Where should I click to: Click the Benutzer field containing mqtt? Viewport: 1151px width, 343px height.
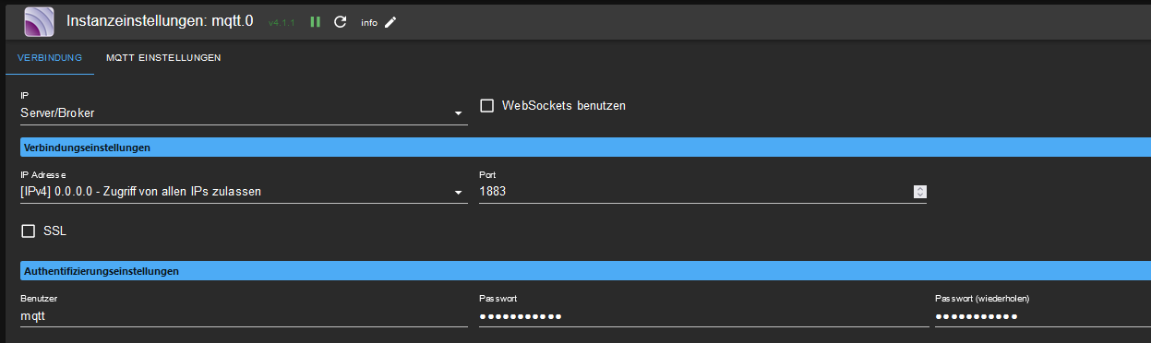[x=244, y=315]
